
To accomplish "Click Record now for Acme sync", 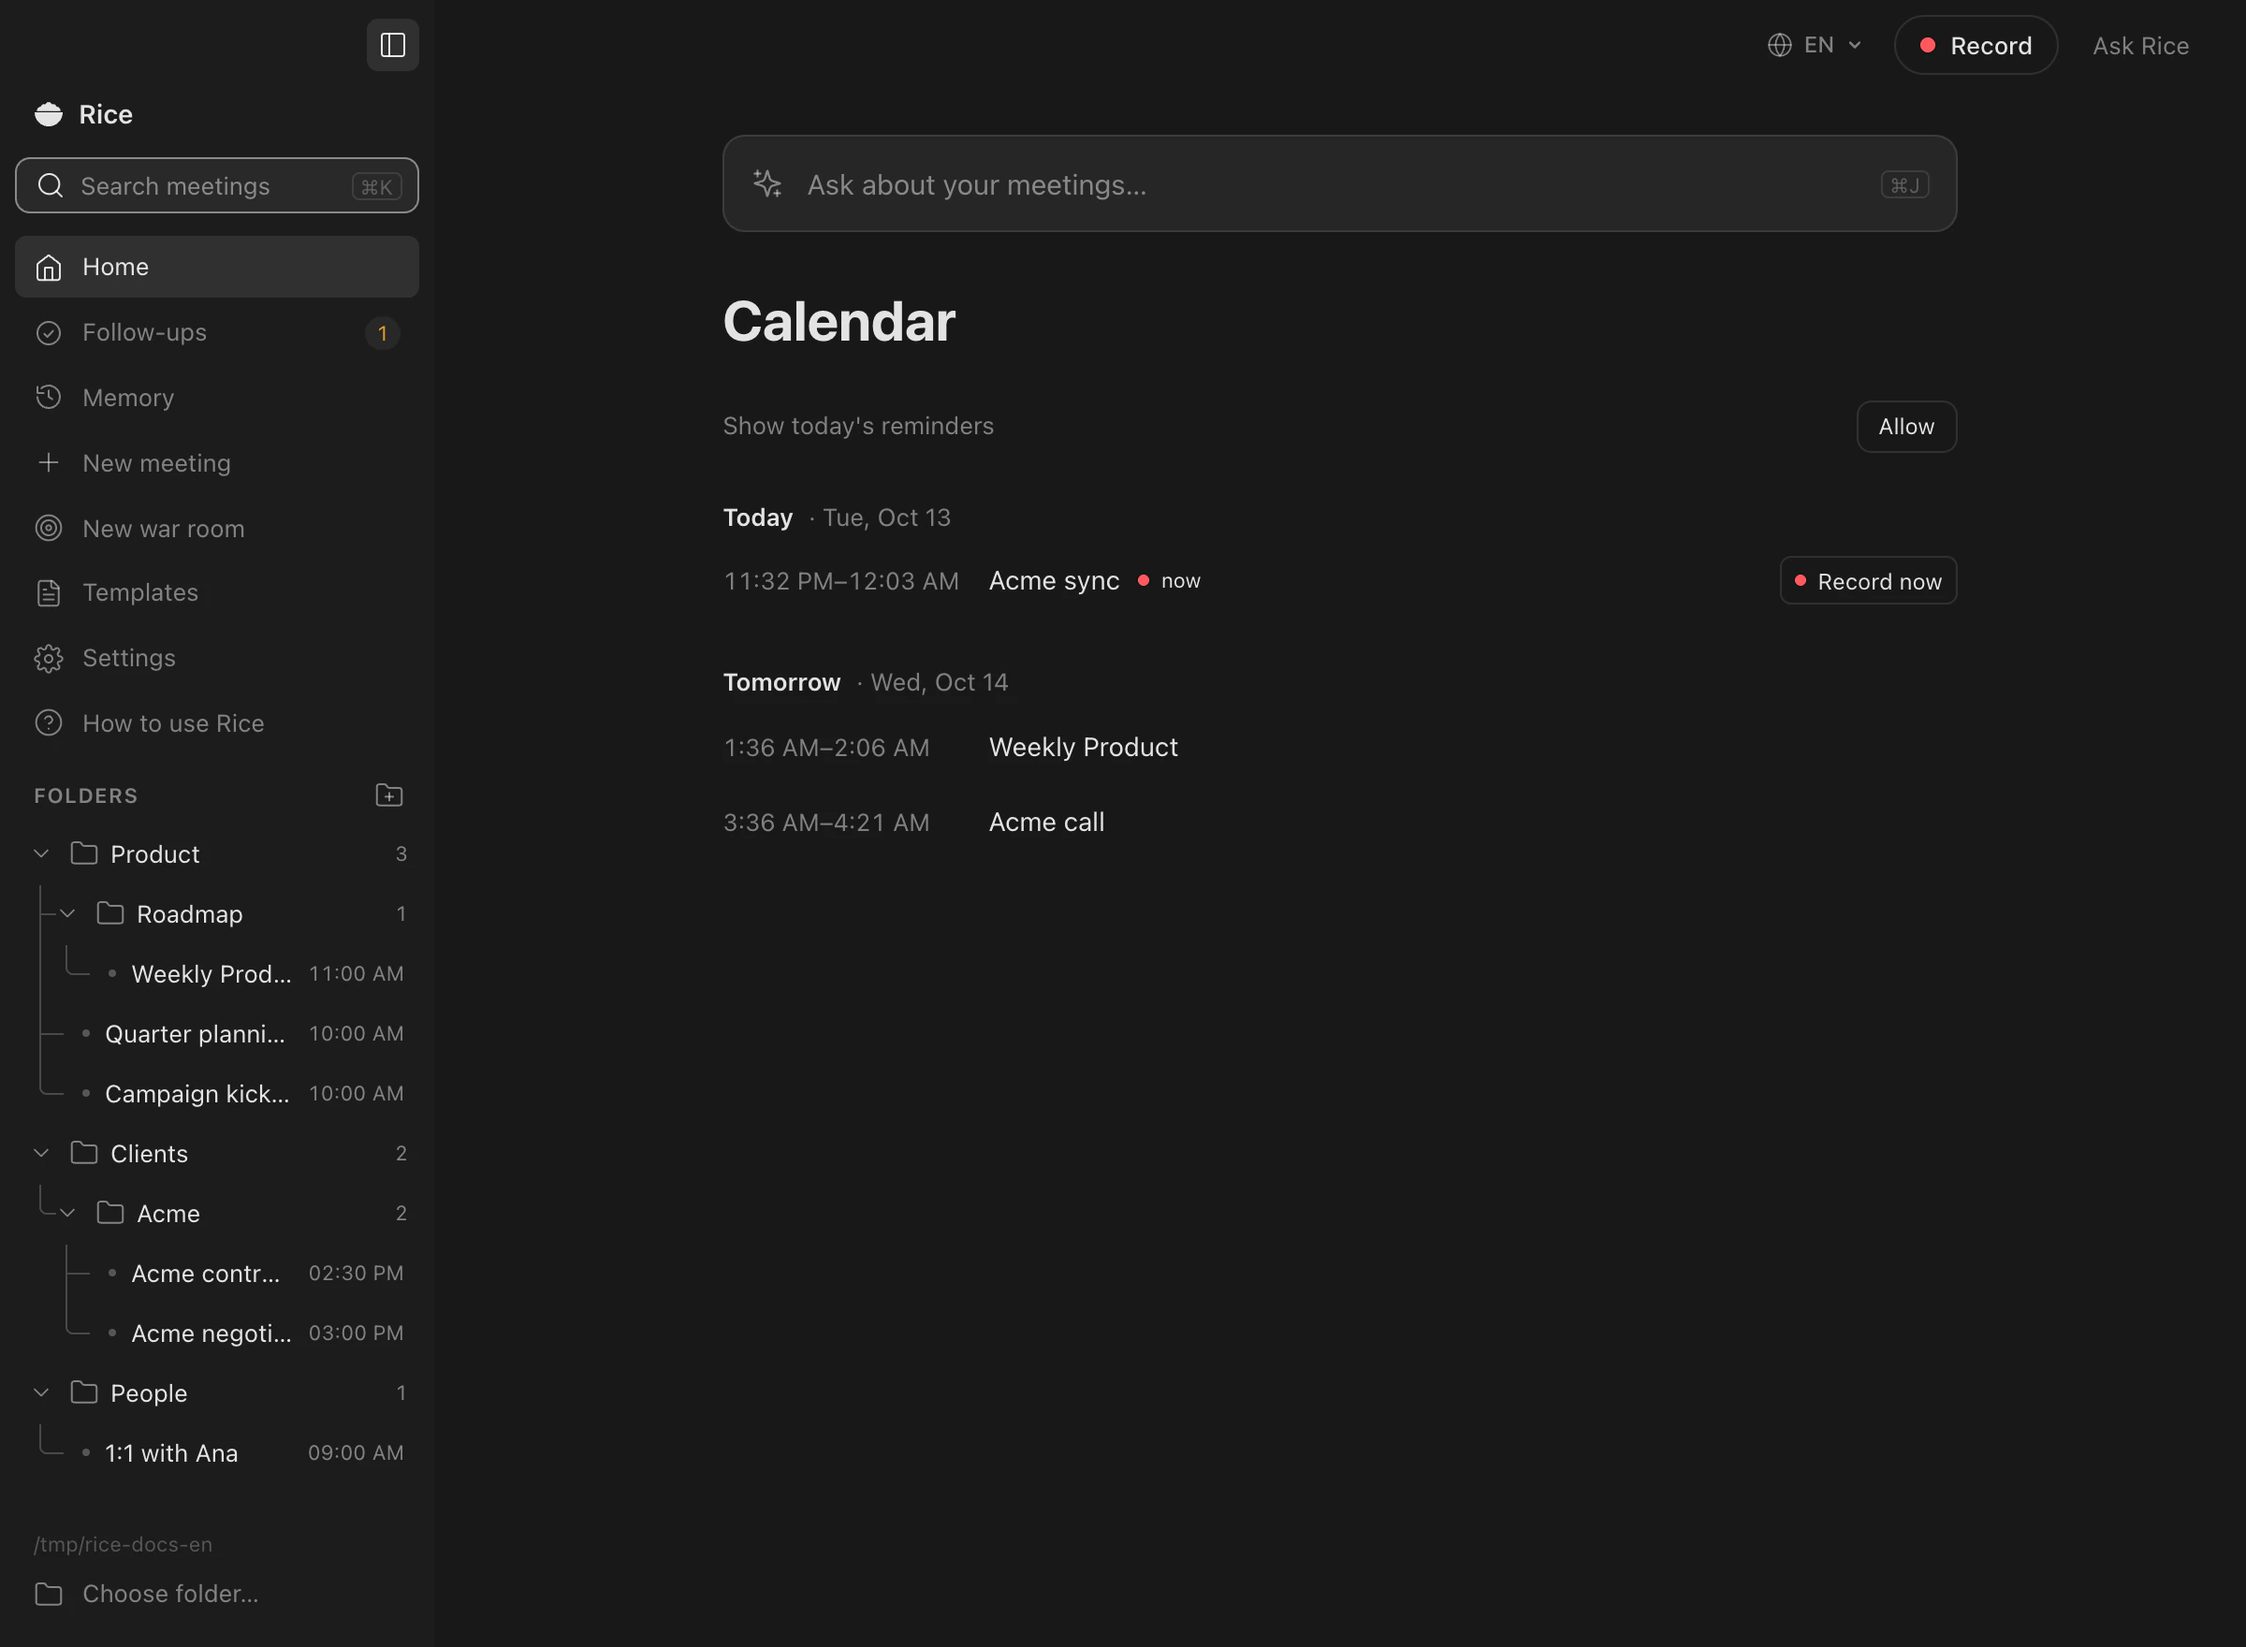I will click(x=1868, y=581).
